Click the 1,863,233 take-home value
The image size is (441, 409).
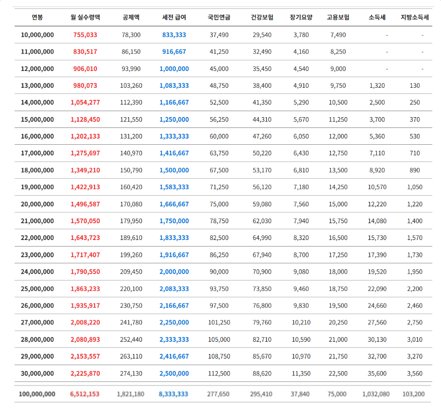(x=85, y=289)
